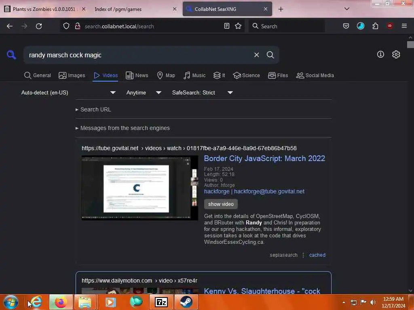Open the Auto-detect (en-US) language dropdown
Screen dimensions: 414x310
click(68, 92)
